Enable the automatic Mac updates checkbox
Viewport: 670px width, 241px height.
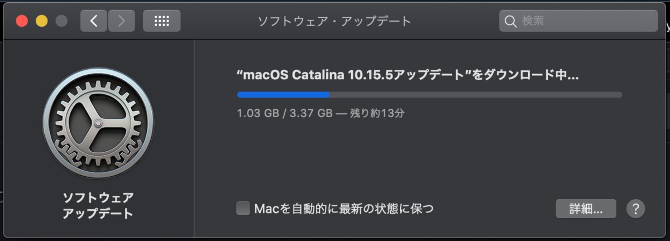[x=243, y=209]
